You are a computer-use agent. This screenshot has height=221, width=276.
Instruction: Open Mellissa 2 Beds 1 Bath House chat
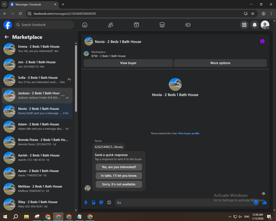(x=38, y=189)
